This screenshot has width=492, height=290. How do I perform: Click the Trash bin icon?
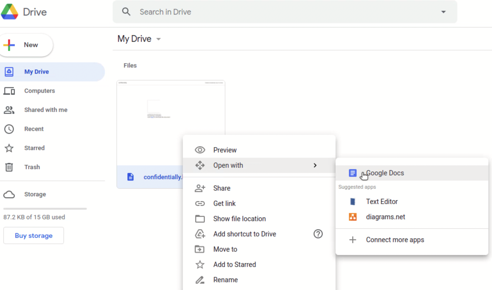pyautogui.click(x=9, y=167)
